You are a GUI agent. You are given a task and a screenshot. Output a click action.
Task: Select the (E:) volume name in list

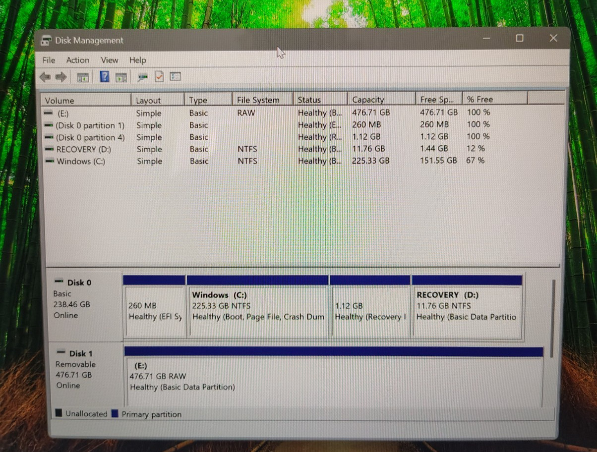(x=62, y=113)
